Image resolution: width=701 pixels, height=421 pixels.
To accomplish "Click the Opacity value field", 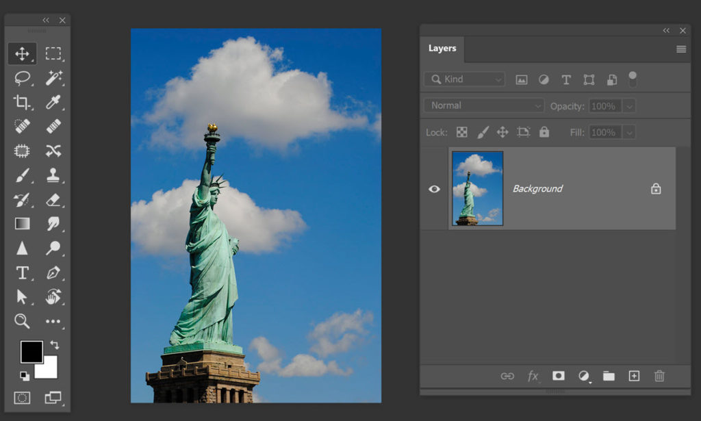I will (605, 106).
